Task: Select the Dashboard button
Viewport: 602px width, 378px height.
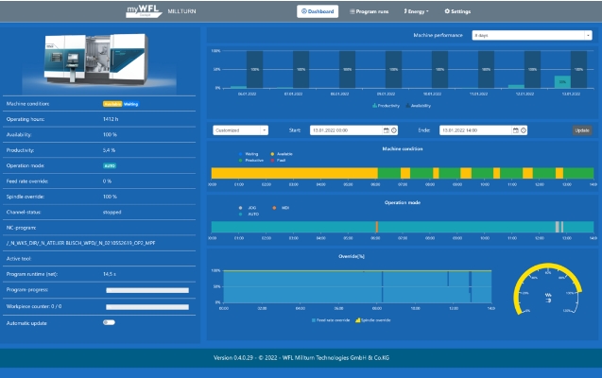Action: (x=318, y=11)
